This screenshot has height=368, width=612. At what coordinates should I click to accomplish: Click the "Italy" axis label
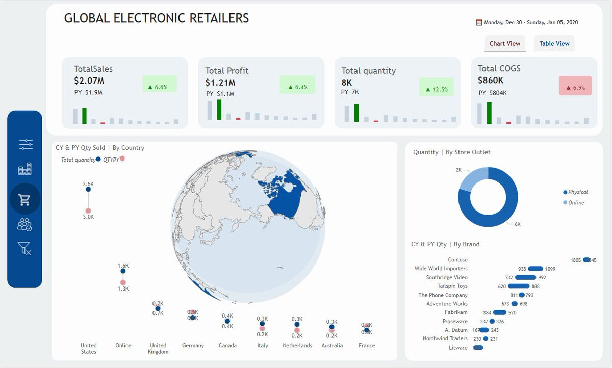click(262, 345)
